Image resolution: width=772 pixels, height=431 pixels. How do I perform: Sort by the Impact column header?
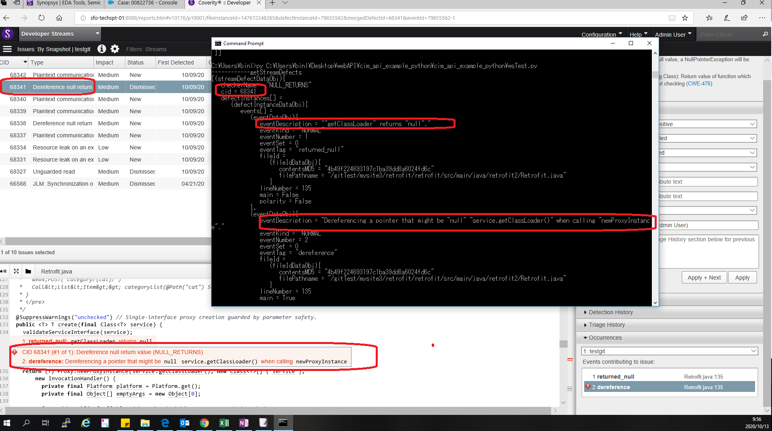coord(109,62)
